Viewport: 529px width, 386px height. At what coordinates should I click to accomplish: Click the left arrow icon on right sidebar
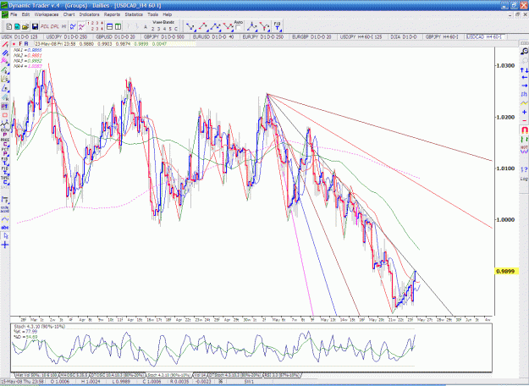pos(524,78)
